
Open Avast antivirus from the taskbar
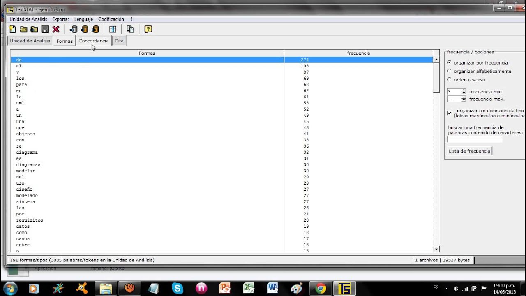(x=82, y=289)
